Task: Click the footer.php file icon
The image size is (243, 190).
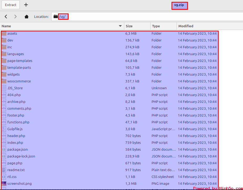Action: 4,115
